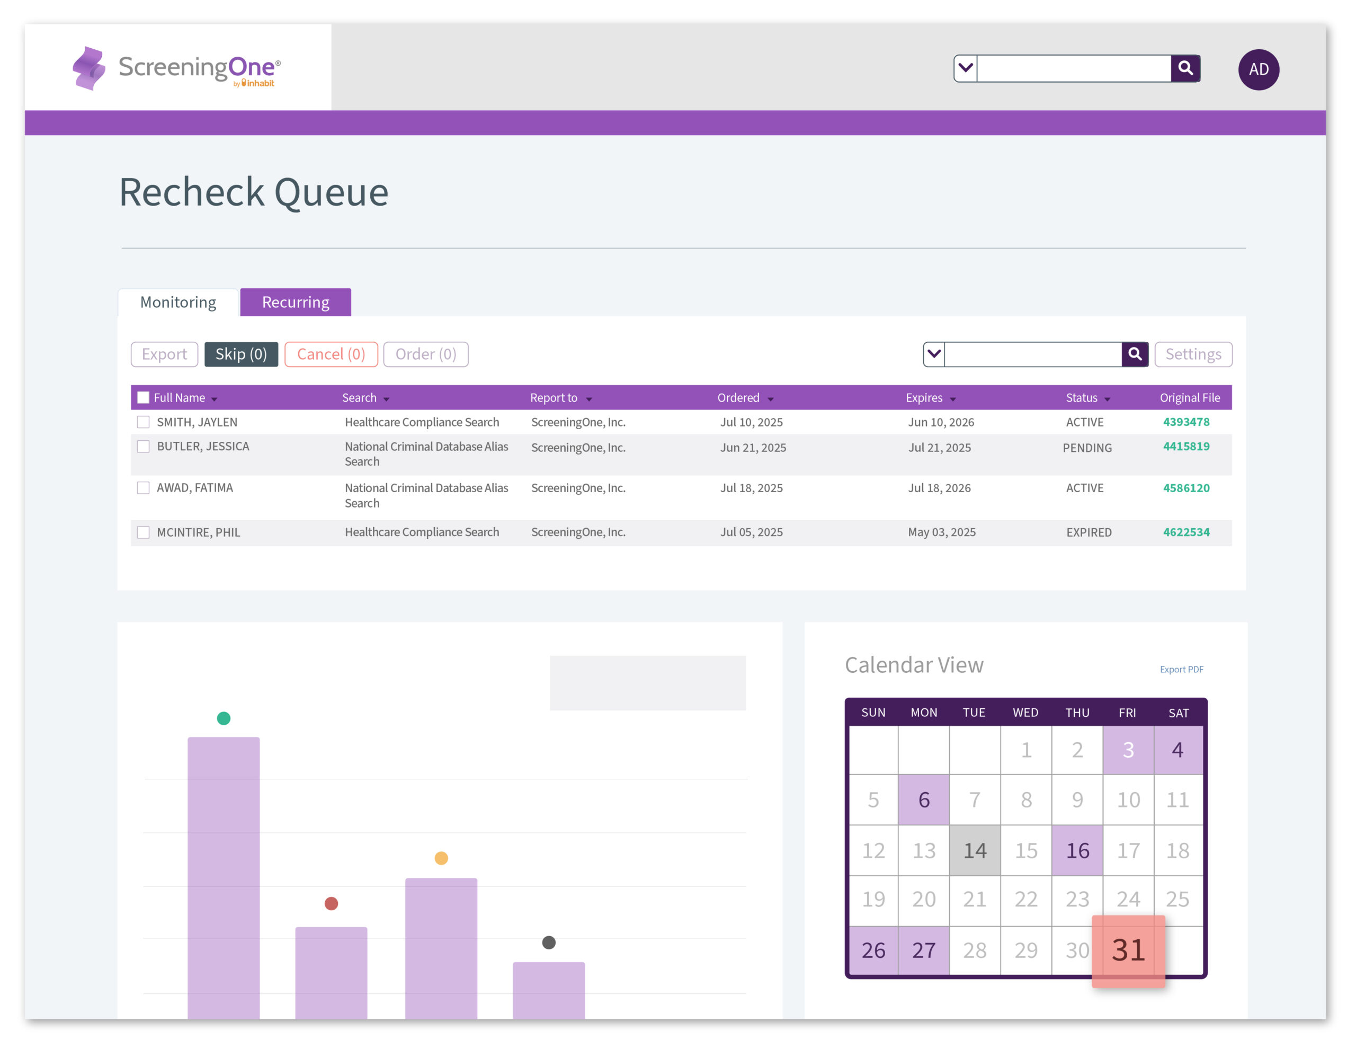Image resolution: width=1356 pixels, height=1049 pixels.
Task: Click the table search magnifier icon
Action: (x=1135, y=354)
